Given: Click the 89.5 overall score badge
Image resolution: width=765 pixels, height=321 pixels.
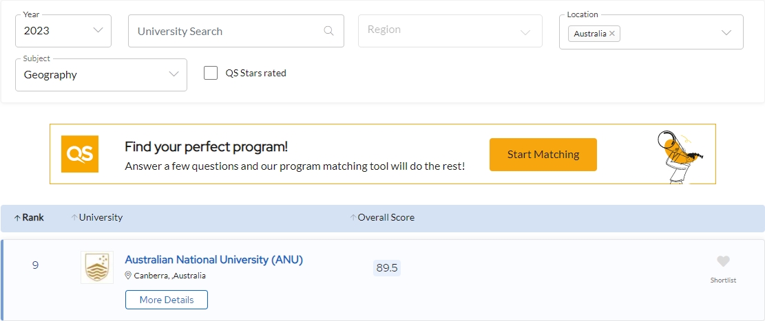Looking at the screenshot, I should pos(387,268).
